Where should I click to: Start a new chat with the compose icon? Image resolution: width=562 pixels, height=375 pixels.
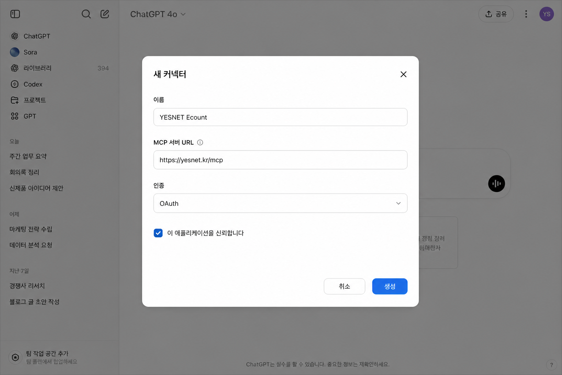pos(105,14)
